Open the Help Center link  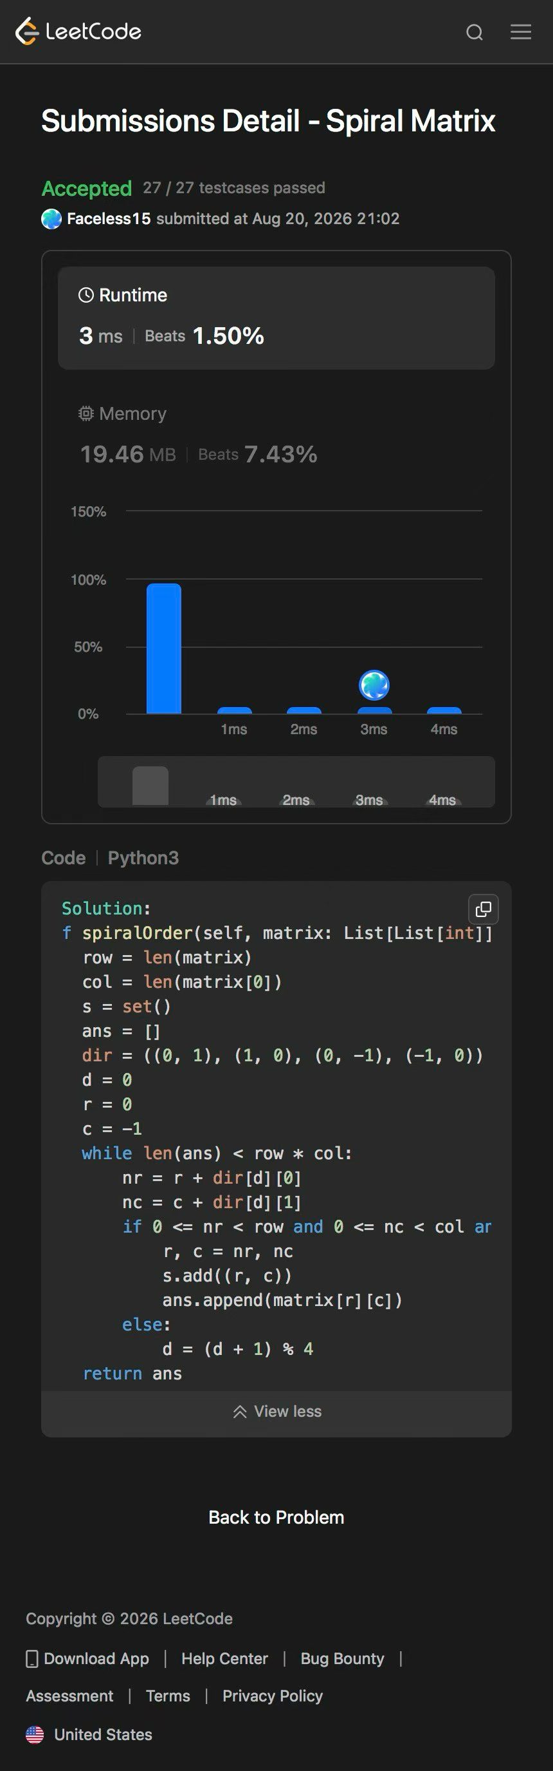click(x=224, y=1659)
